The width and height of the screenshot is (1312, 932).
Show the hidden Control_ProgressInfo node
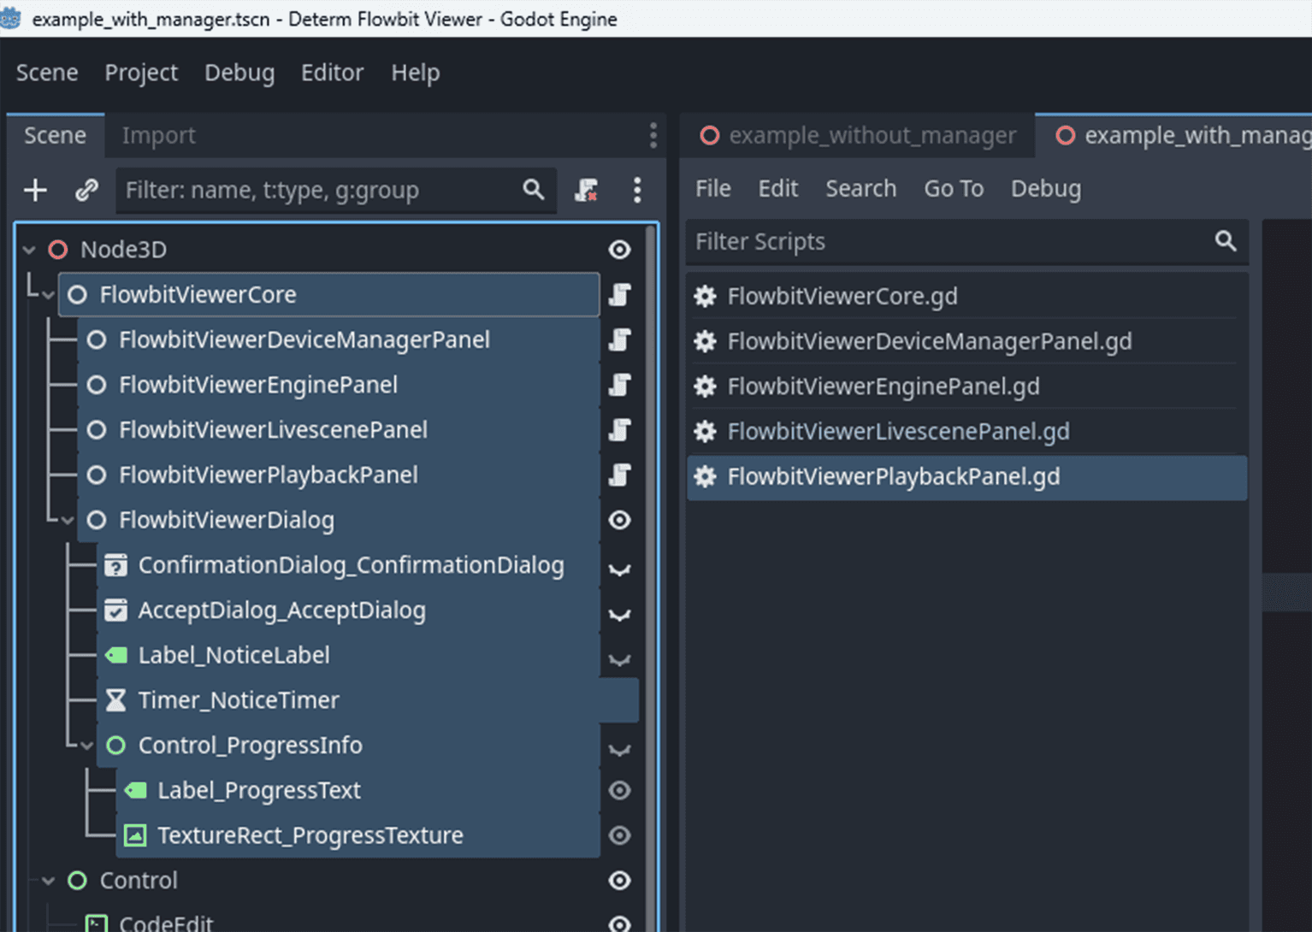coord(620,750)
